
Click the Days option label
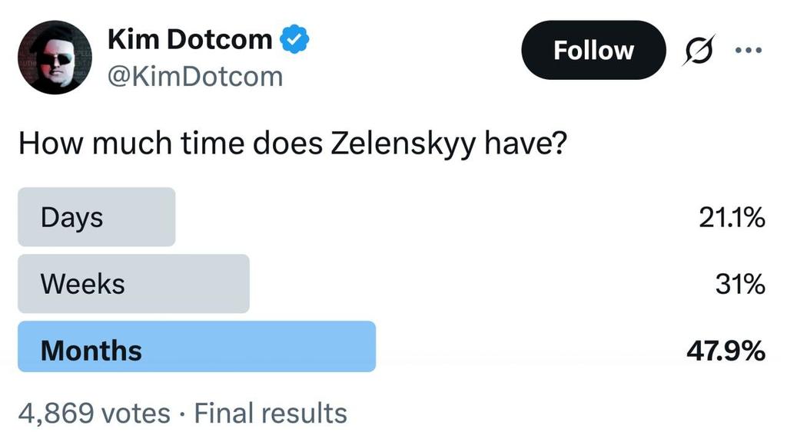tap(71, 217)
